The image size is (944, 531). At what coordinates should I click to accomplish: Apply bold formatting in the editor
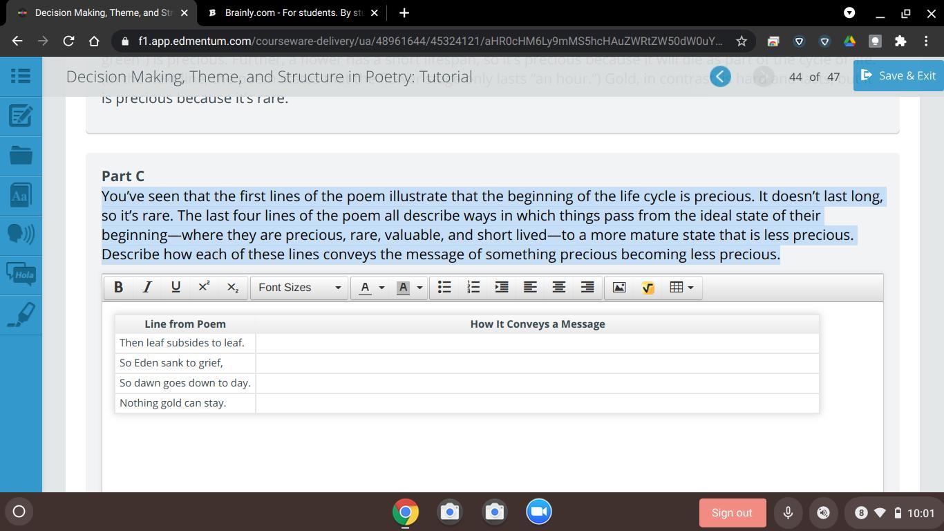[118, 288]
